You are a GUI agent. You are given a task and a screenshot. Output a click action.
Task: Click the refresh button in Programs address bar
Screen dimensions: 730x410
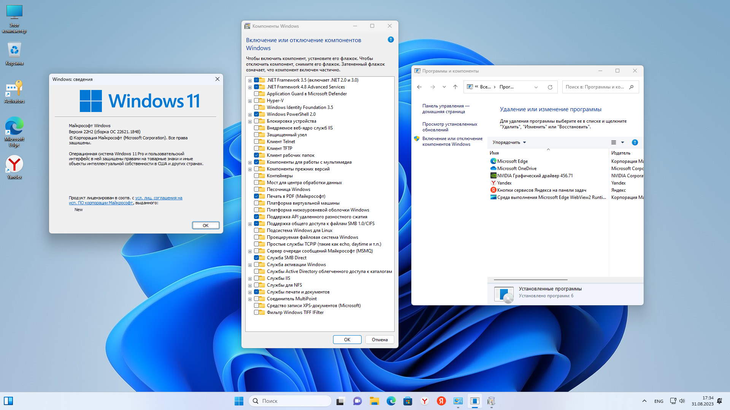click(550, 87)
